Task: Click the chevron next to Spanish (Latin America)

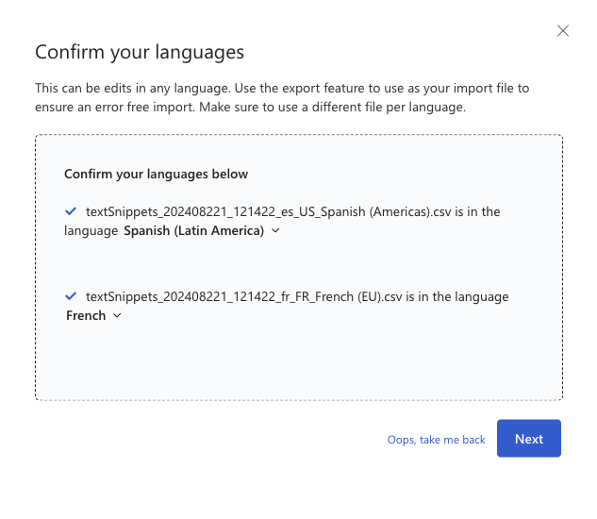Action: tap(275, 230)
